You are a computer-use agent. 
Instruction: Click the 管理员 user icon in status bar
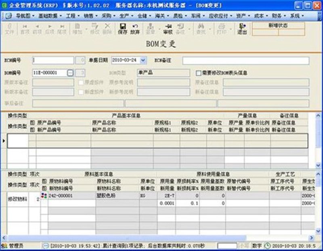pos(4,246)
